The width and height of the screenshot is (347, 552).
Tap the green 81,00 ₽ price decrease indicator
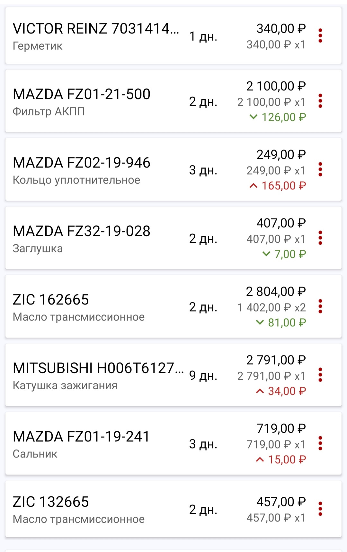281,323
